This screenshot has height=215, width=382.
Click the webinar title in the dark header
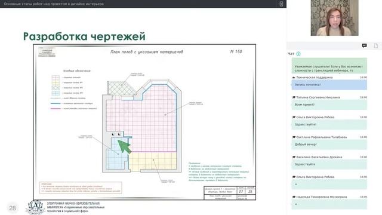click(x=54, y=4)
